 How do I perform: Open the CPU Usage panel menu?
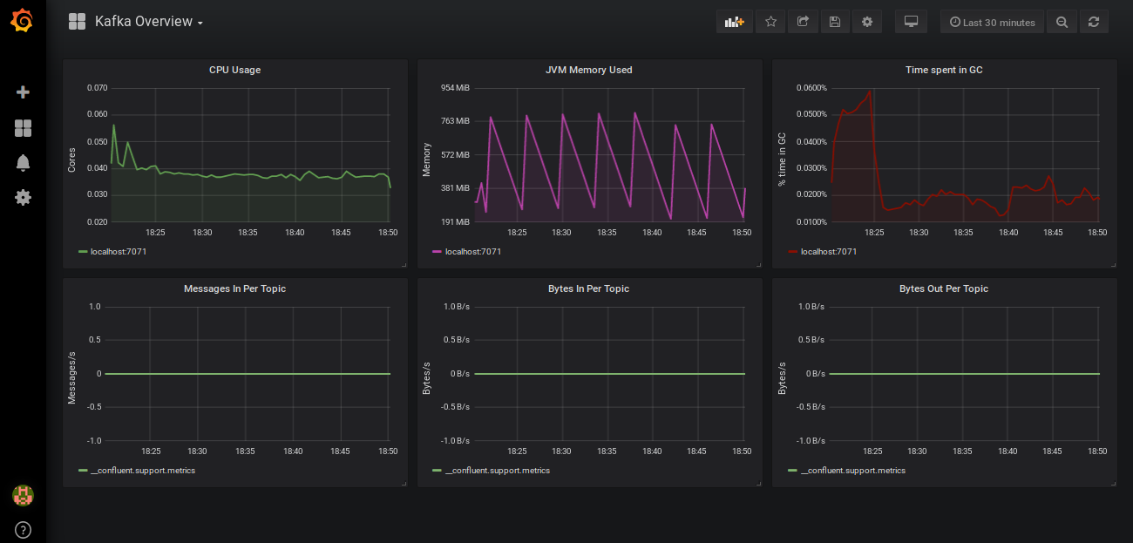point(234,70)
